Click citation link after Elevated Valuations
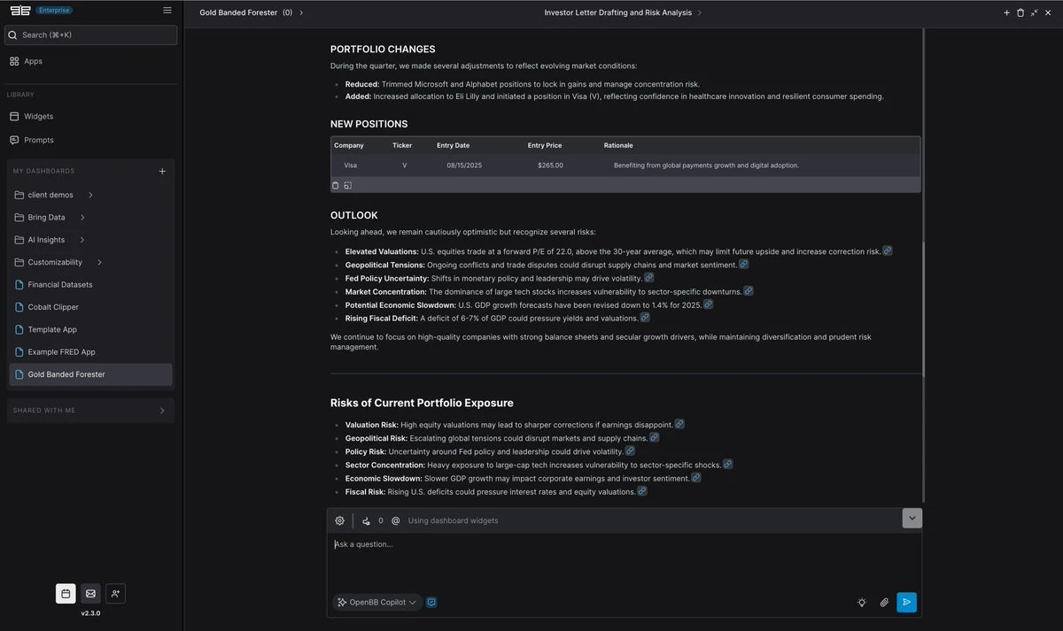The width and height of the screenshot is (1063, 631). pos(888,251)
